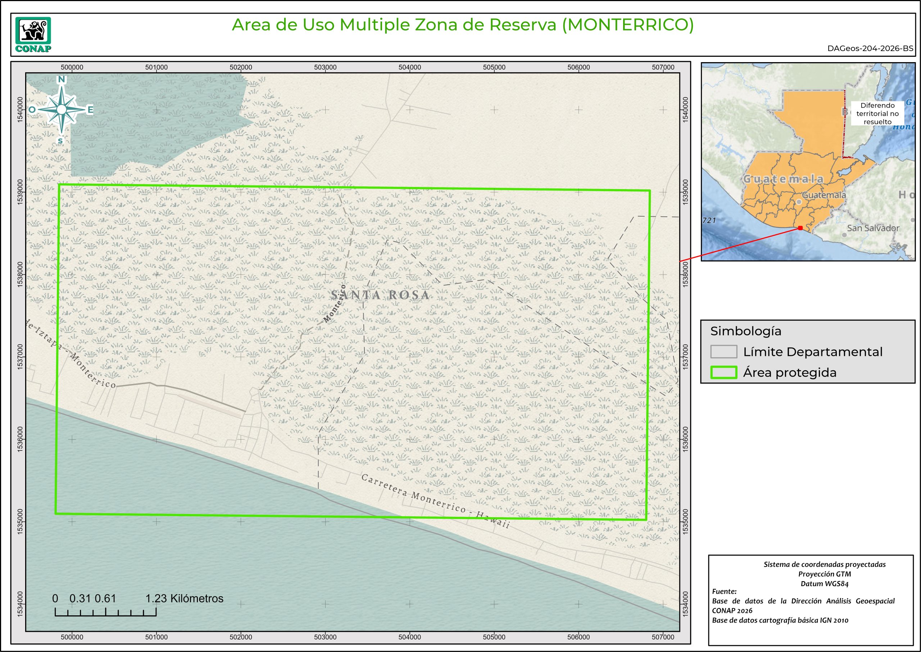The image size is (921, 652).
Task: Click the compass rose north arrow
Action: 62,110
